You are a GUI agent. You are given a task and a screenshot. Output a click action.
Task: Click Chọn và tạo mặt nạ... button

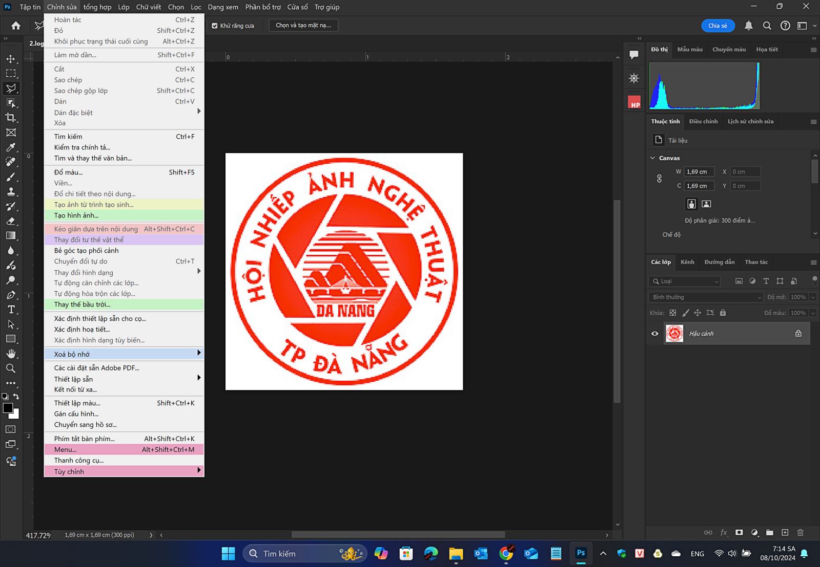[x=303, y=25]
